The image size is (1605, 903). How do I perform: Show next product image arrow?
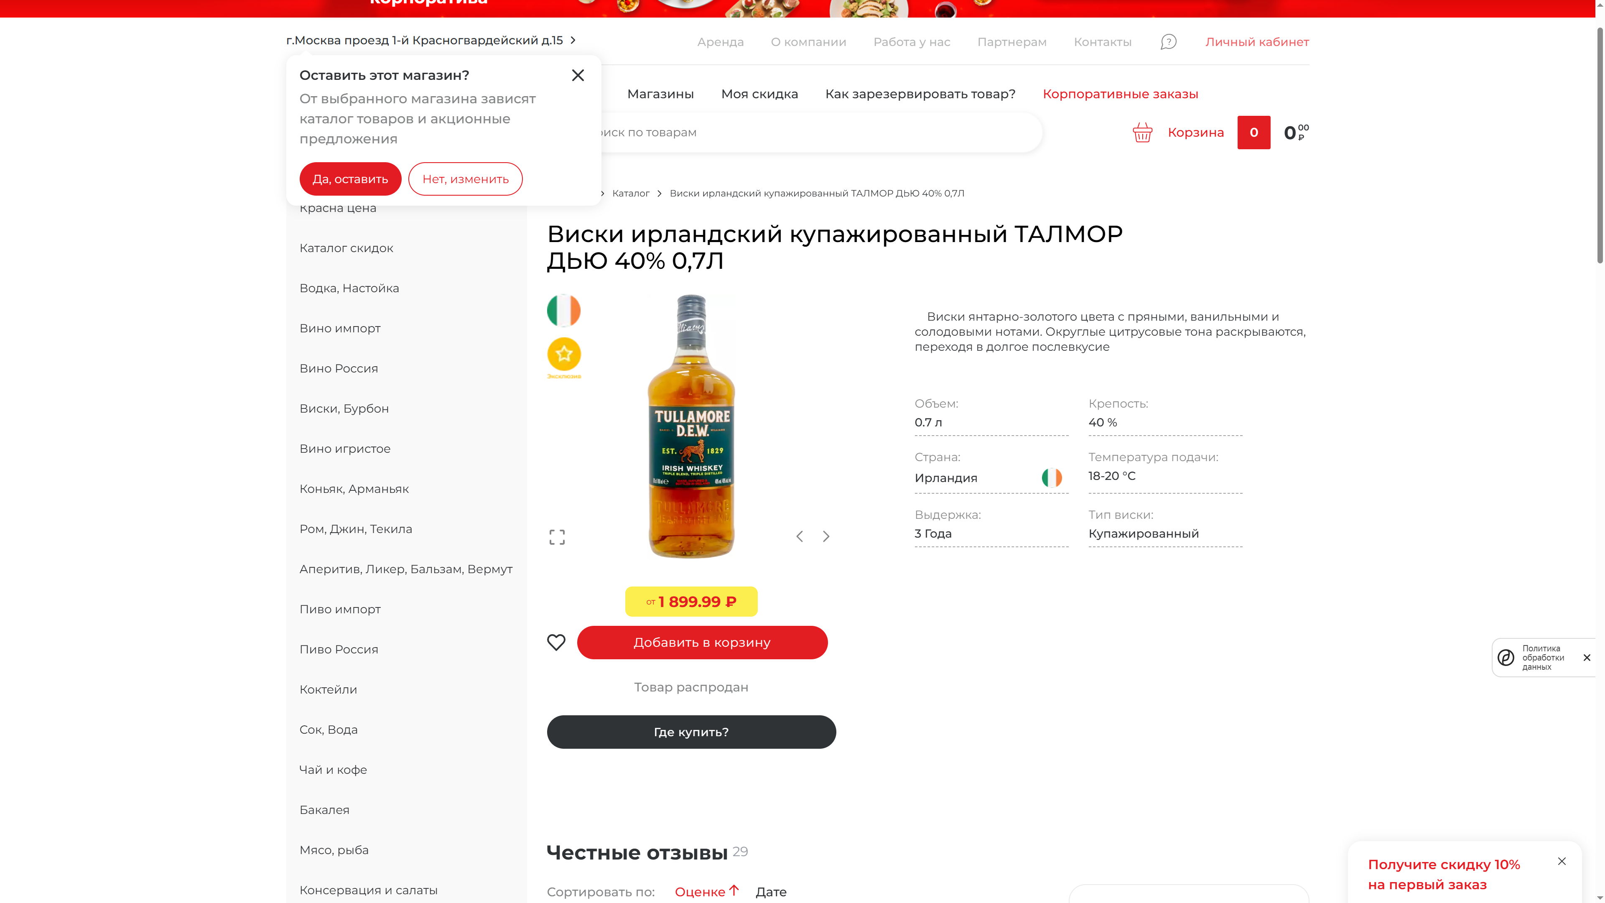[x=826, y=536]
